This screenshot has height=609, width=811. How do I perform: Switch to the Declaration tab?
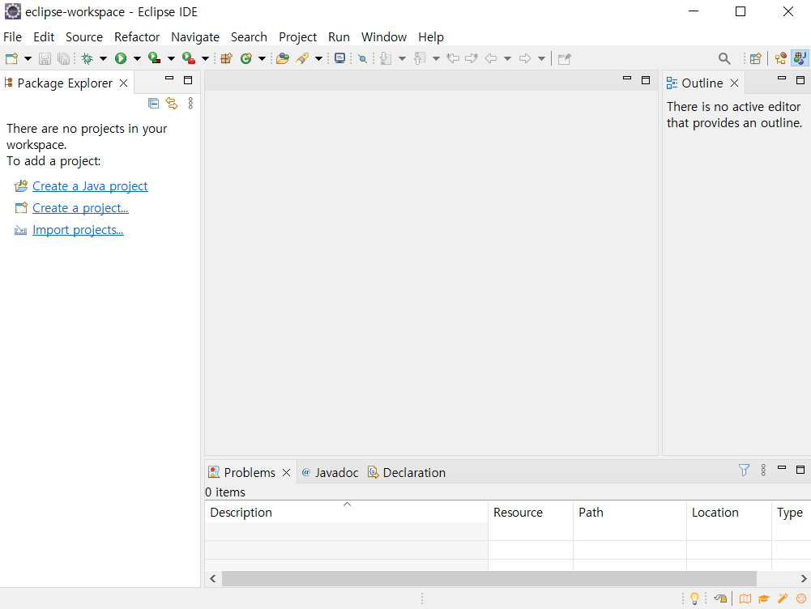[407, 472]
